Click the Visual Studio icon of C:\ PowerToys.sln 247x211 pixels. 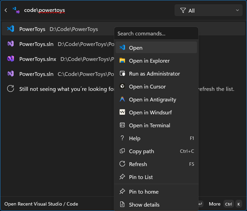point(10,74)
